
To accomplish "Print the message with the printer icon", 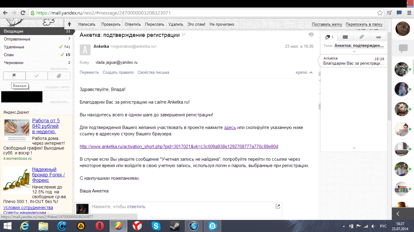I will pyautogui.click(x=311, y=35).
